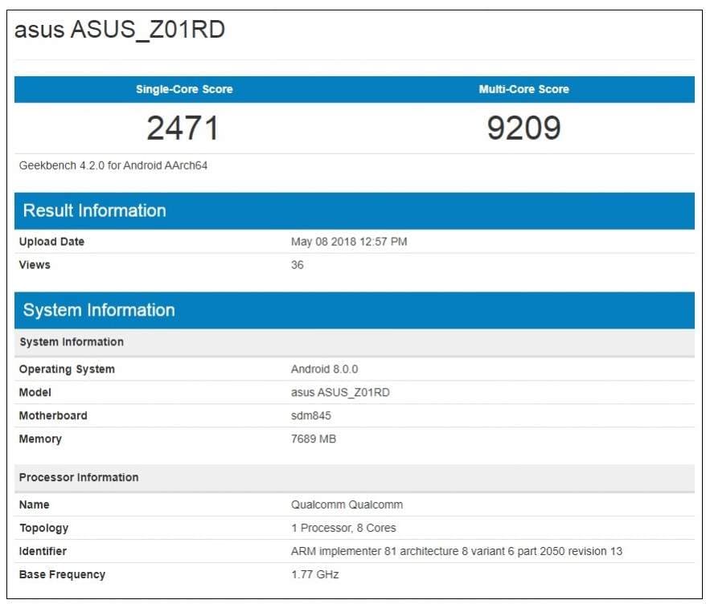Click the 1 Processor, 8 Cores value
Screen dimensions: 706x604
click(x=343, y=528)
